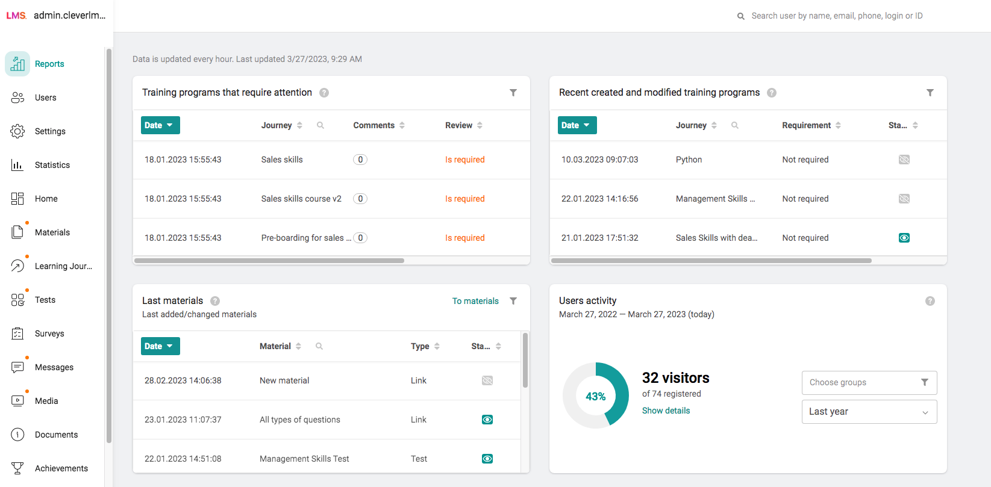Open the Choose groups dropdown
991x487 pixels.
click(x=869, y=383)
